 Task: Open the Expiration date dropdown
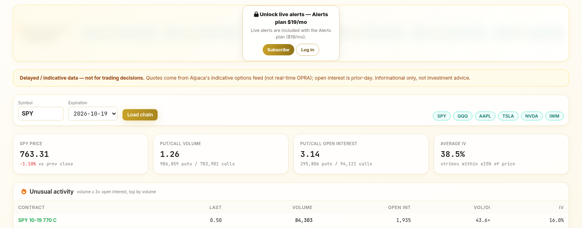point(93,114)
